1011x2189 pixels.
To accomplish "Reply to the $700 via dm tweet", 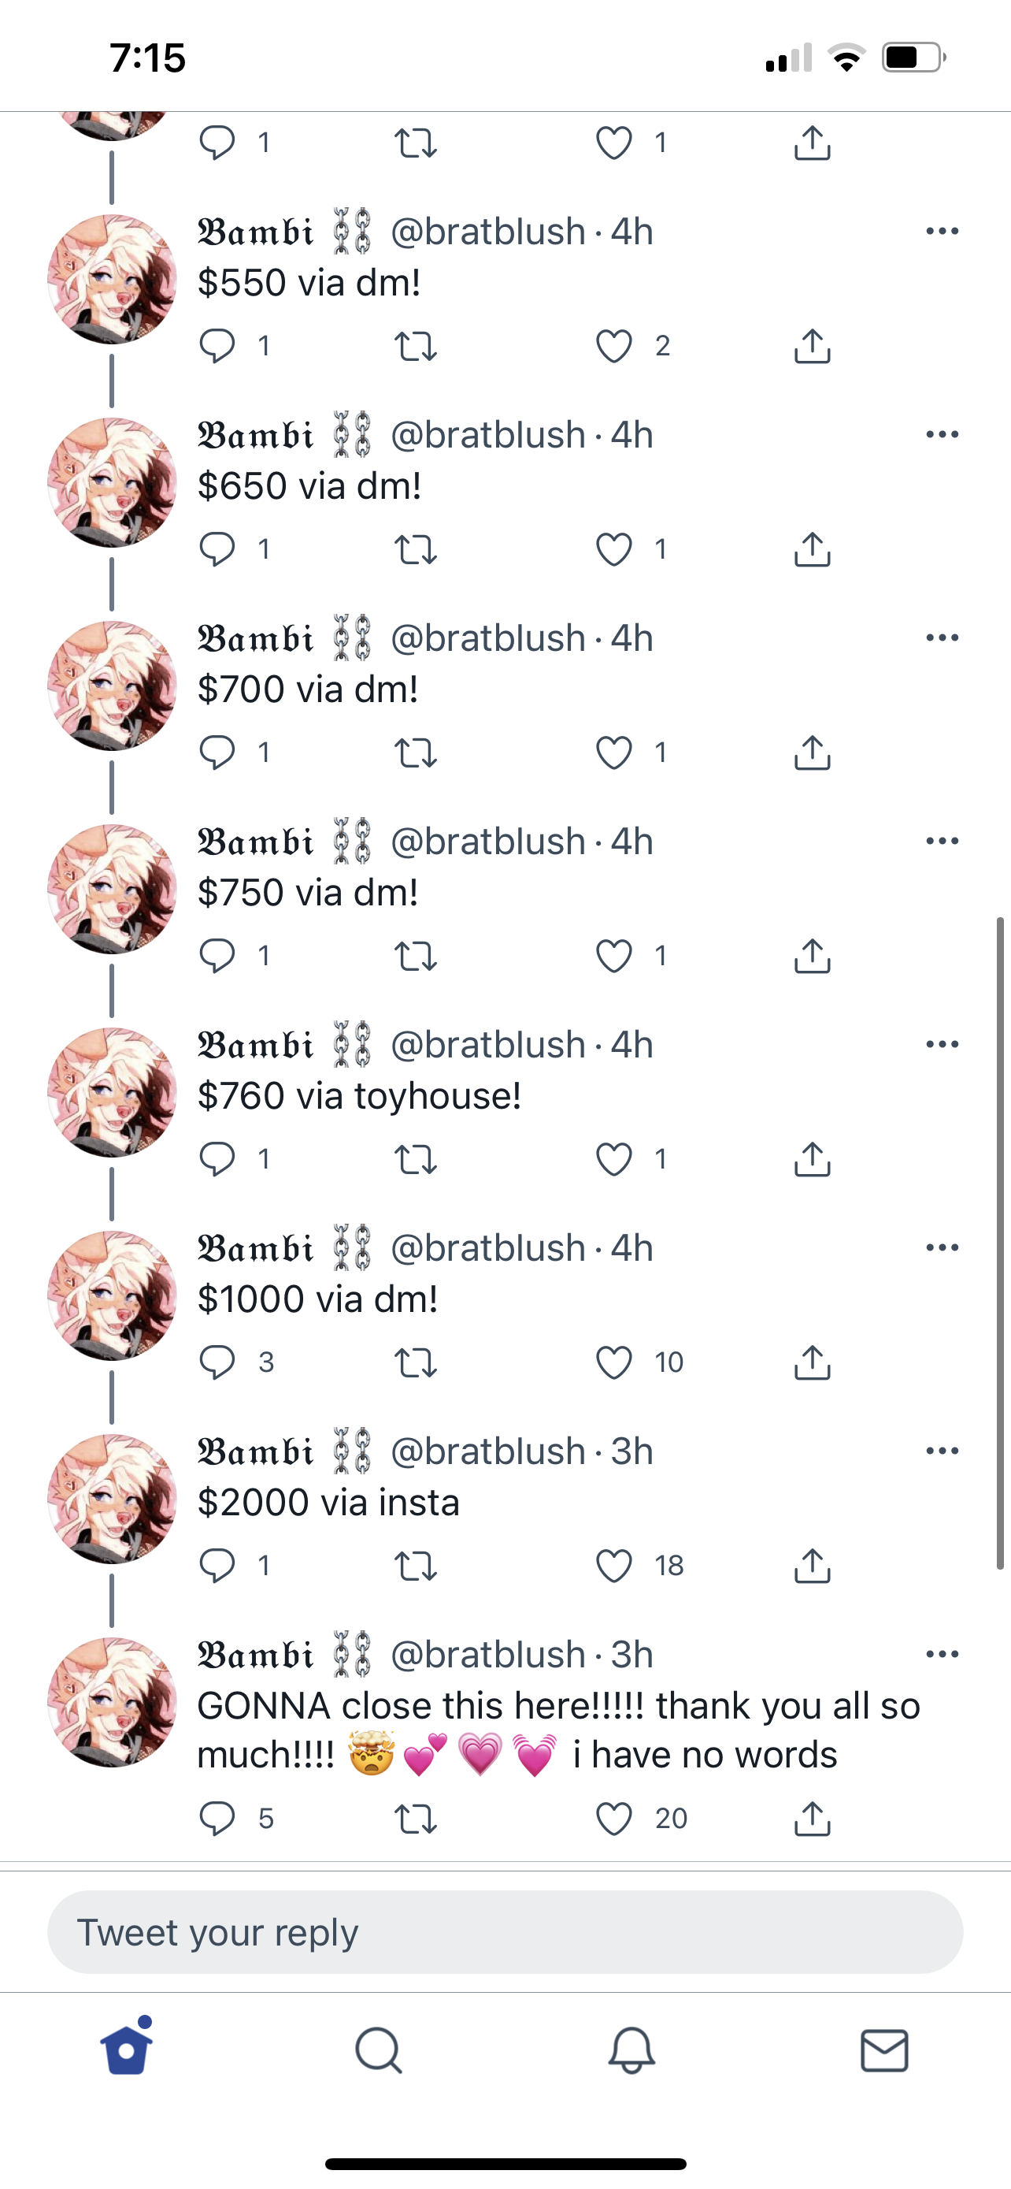I will (x=217, y=753).
